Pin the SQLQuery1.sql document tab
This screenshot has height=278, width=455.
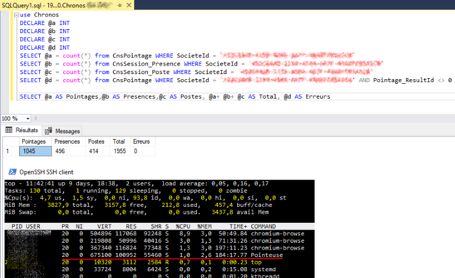coord(118,5)
